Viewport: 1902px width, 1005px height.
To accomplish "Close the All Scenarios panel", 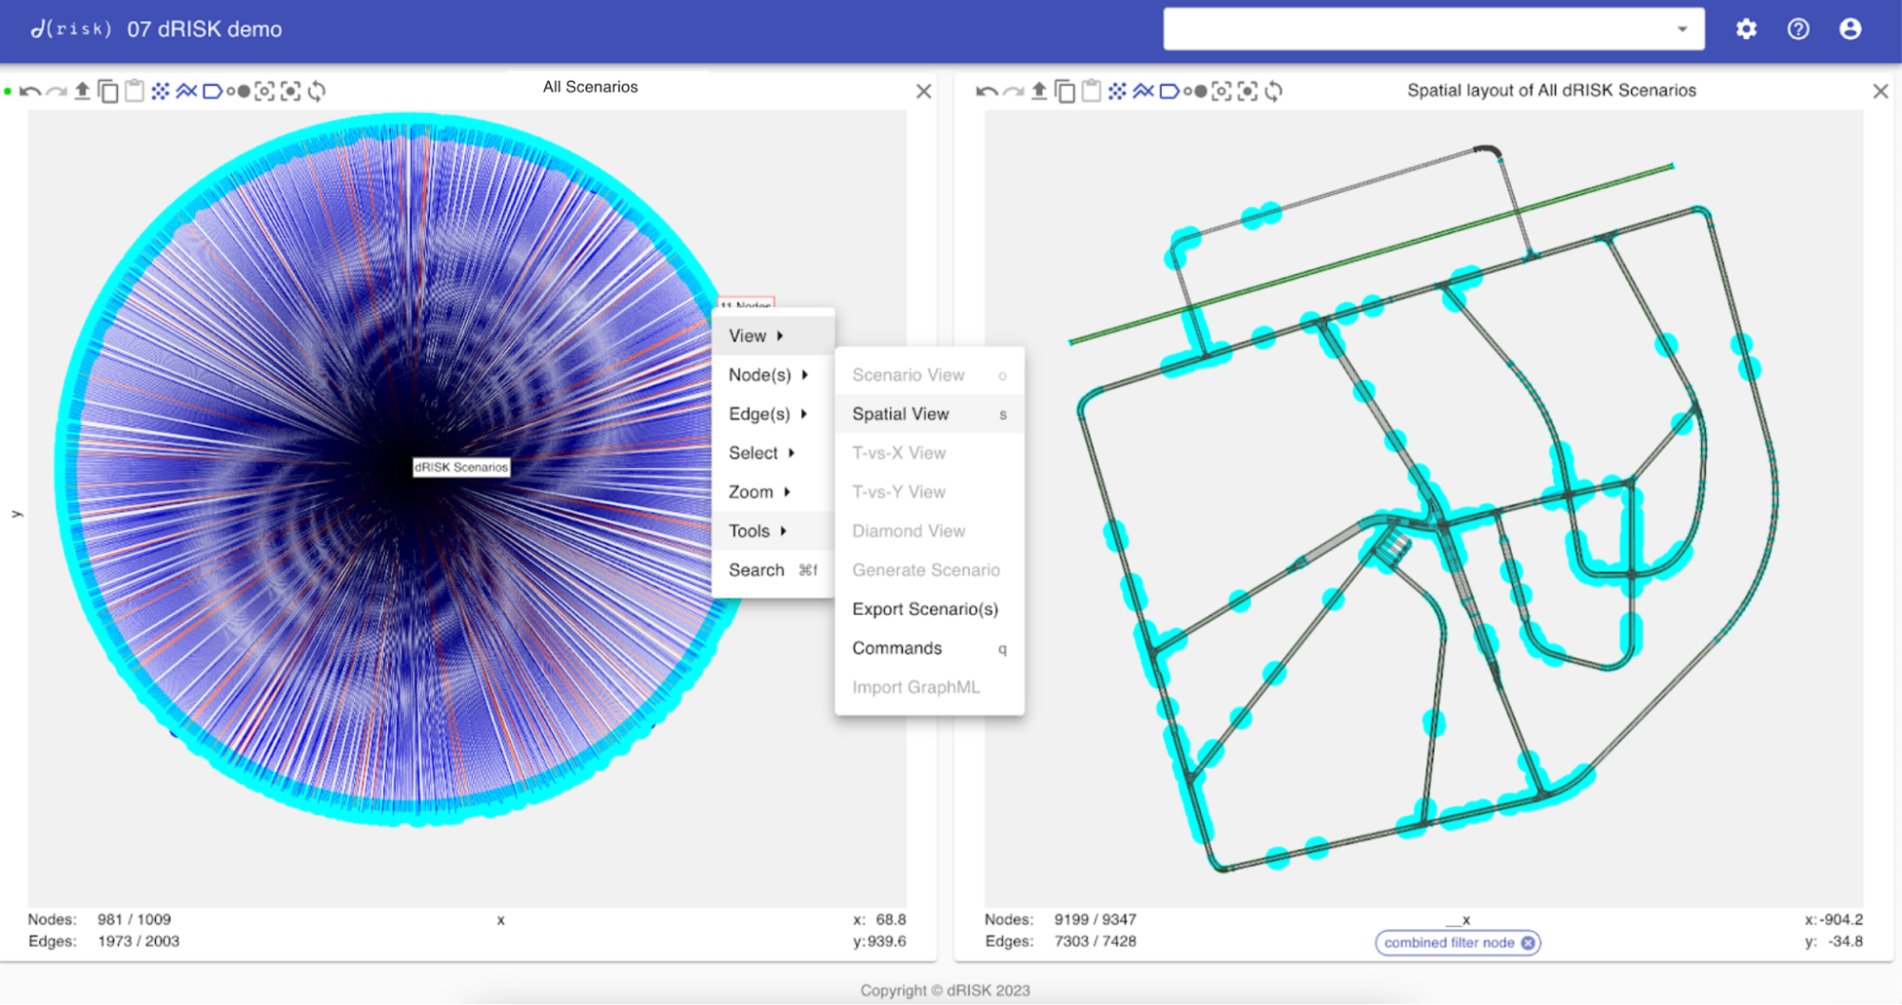I will [x=923, y=91].
